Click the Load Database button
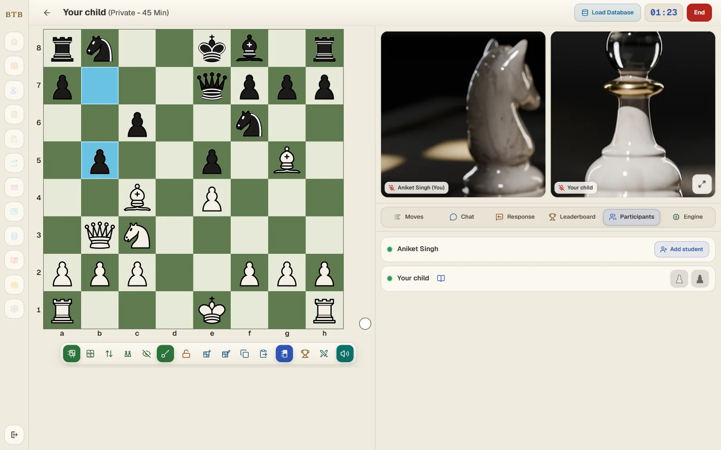This screenshot has height=450, width=721. point(607,13)
